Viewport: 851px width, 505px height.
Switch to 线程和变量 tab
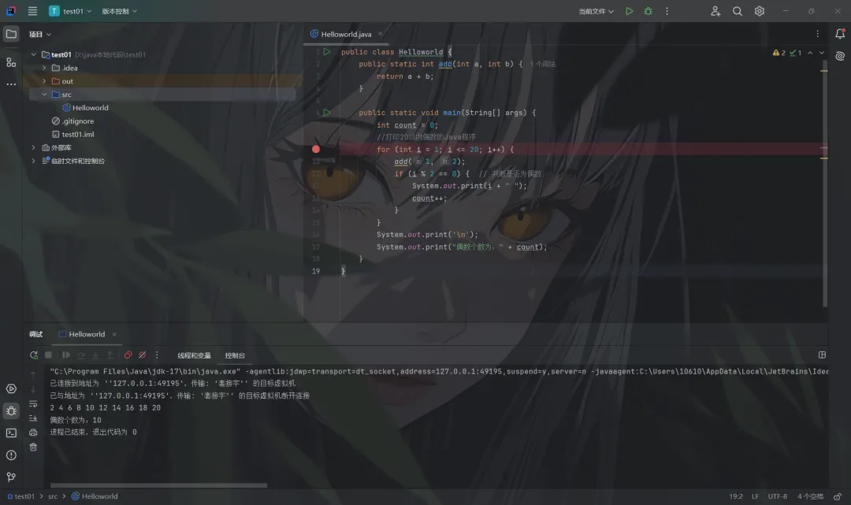[194, 355]
